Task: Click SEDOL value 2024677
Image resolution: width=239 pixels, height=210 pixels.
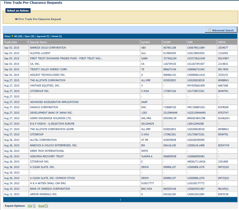Action: (x=223, y=48)
